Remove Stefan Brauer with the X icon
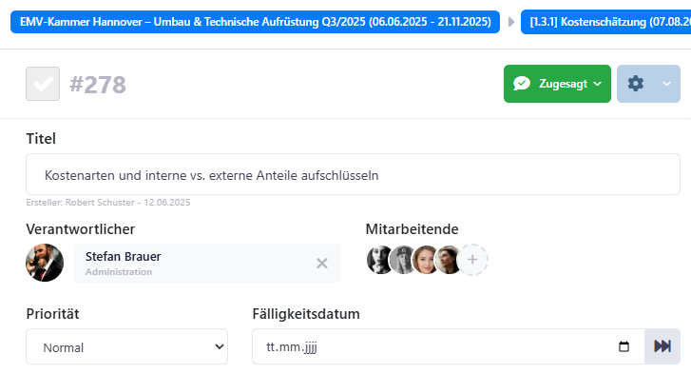 coord(321,264)
